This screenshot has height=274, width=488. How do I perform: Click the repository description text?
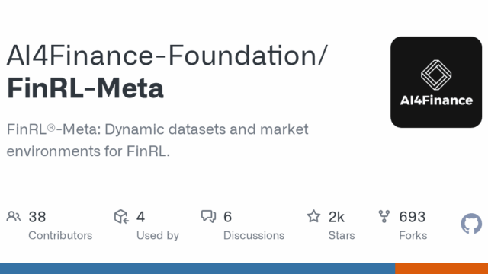158,140
